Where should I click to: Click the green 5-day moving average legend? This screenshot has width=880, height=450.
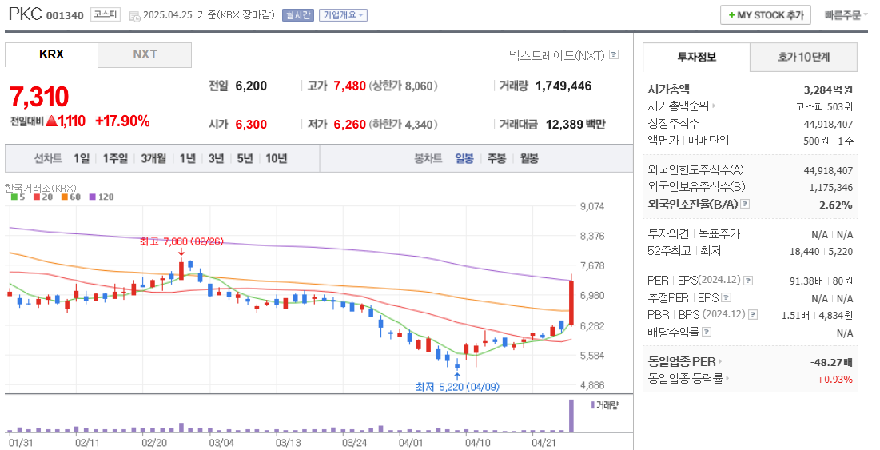[x=18, y=197]
